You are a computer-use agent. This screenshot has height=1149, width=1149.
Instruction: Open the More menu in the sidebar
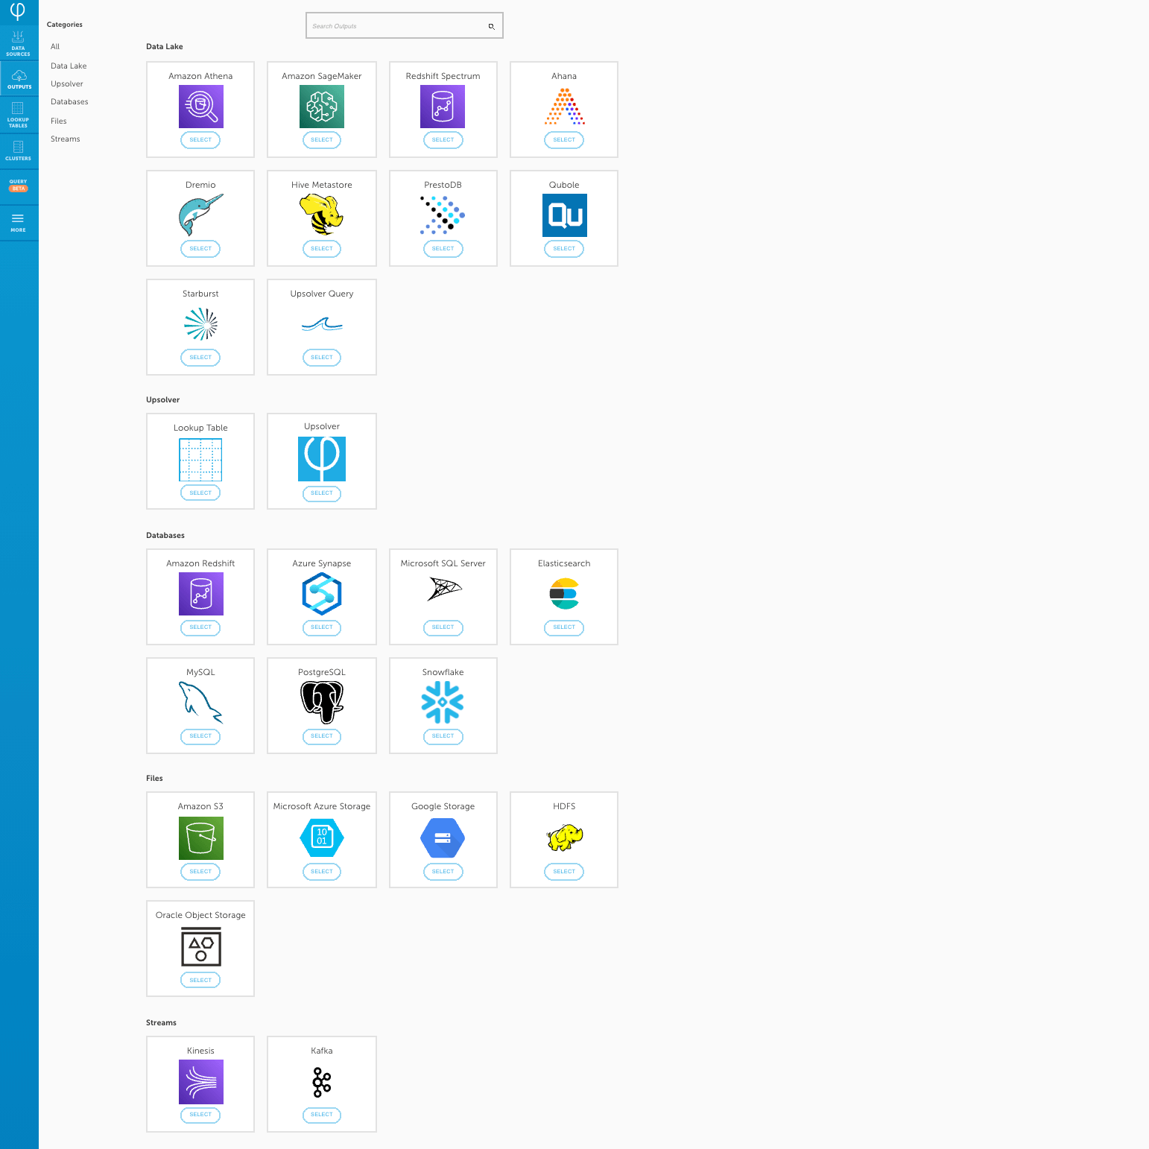point(19,223)
